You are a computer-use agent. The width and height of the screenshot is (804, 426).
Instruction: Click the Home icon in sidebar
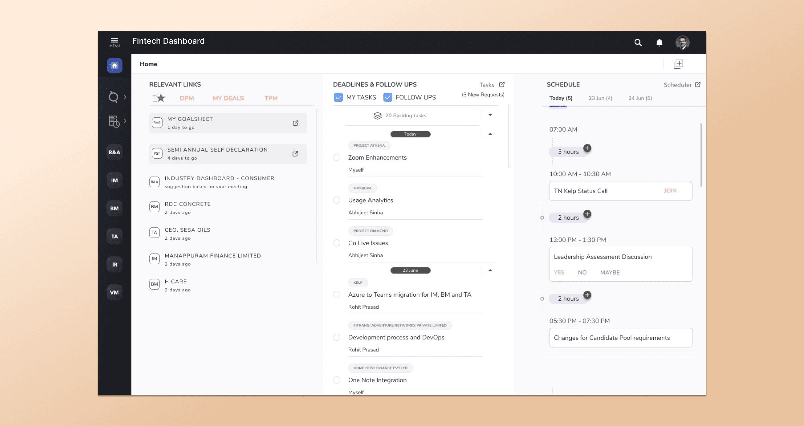114,66
